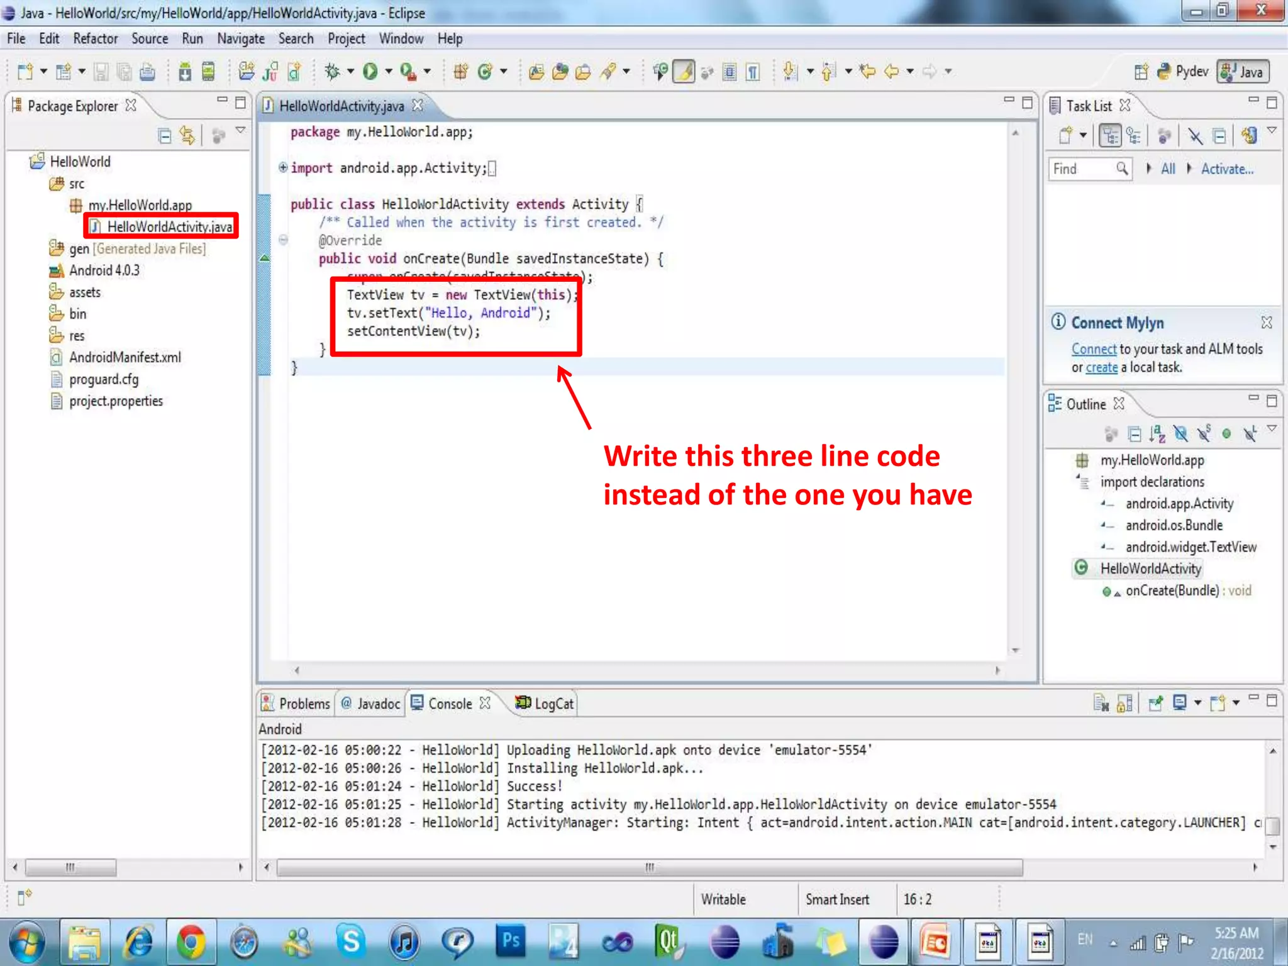Click the All working set filter

(1168, 169)
